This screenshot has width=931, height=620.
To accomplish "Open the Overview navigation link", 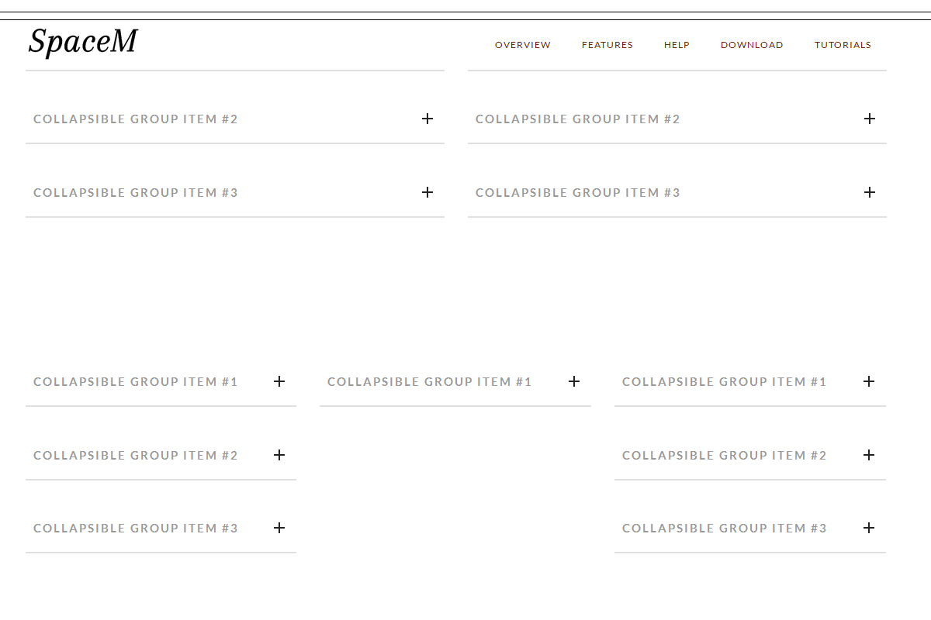I will (x=523, y=45).
